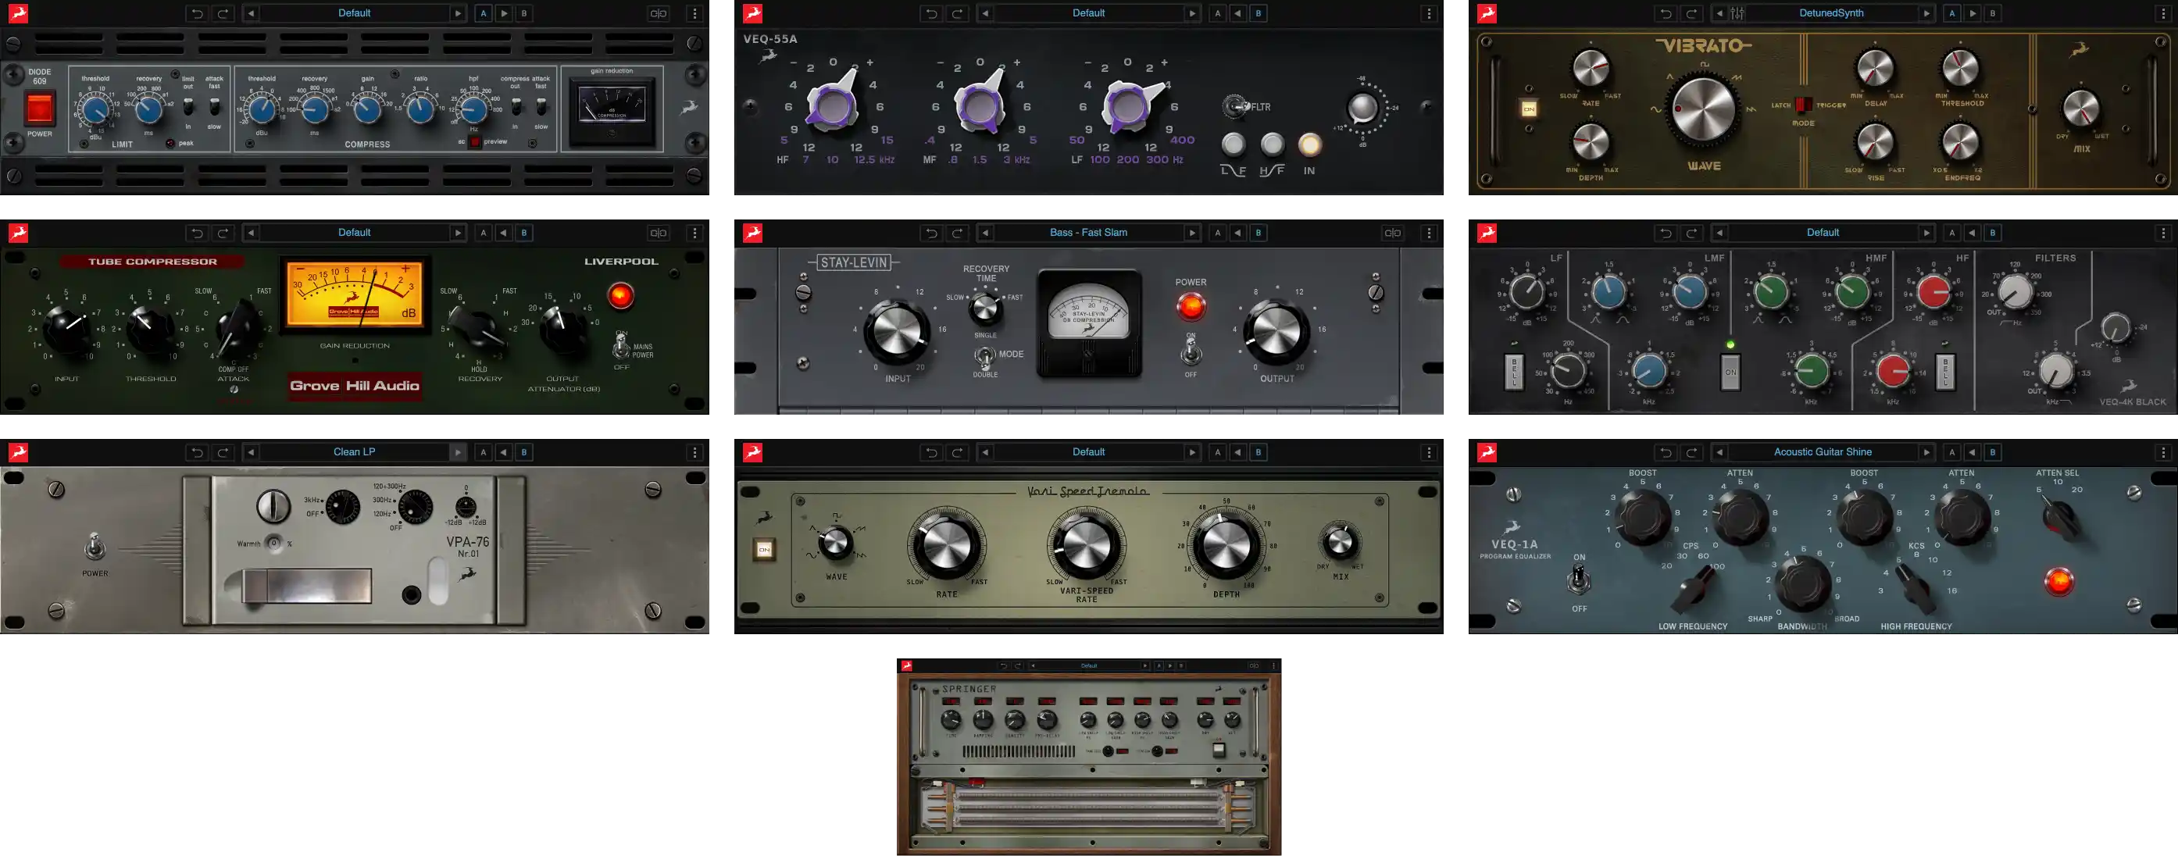2178x856 pixels.
Task: Click the Antelope logo on the Springer plugin
Action: [x=908, y=665]
